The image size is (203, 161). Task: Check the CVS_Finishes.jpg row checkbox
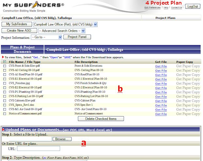coord(5,83)
